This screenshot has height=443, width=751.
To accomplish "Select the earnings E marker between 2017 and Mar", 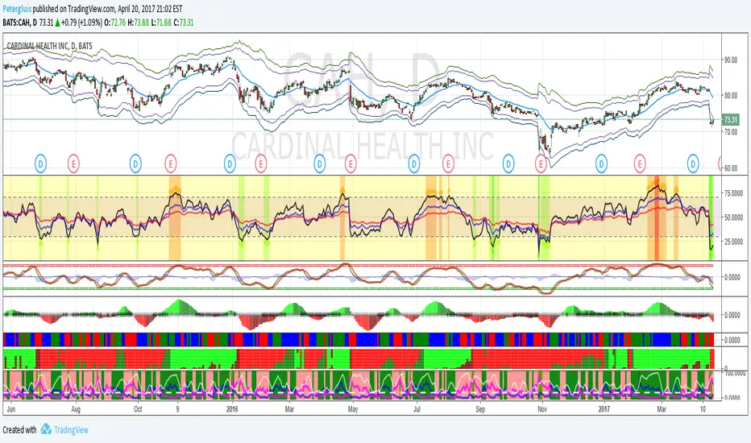I will coord(640,164).
